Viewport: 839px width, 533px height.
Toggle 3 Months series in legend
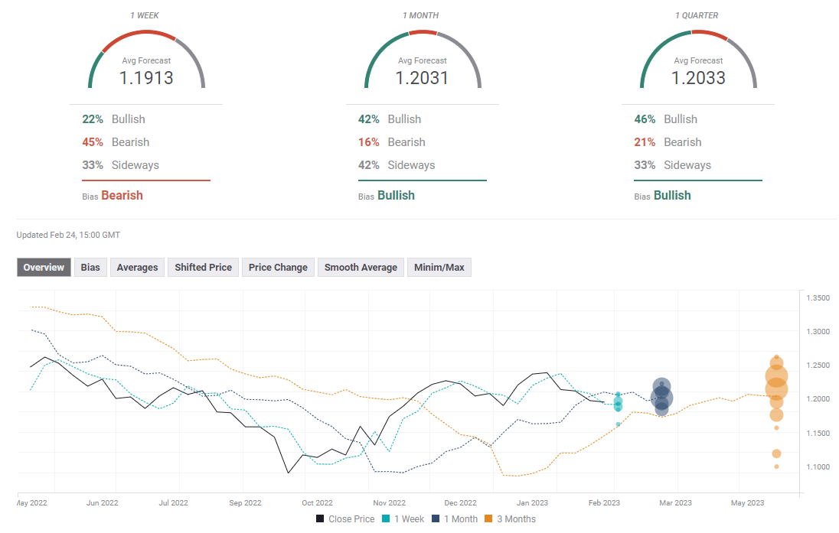(511, 519)
